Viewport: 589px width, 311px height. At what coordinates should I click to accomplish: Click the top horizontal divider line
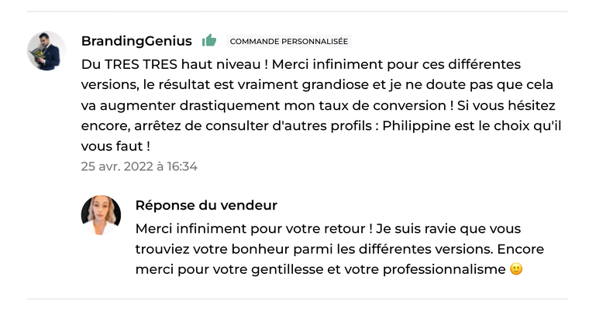pos(298,12)
